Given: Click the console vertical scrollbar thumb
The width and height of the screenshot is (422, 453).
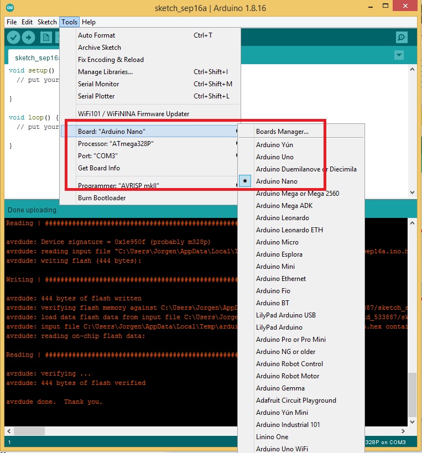Looking at the screenshot, I should pos(412,394).
